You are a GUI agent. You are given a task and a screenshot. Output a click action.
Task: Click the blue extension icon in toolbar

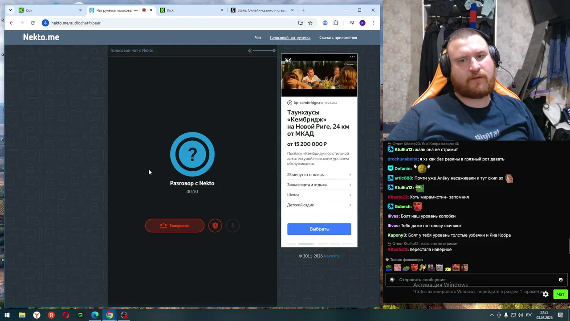click(325, 23)
